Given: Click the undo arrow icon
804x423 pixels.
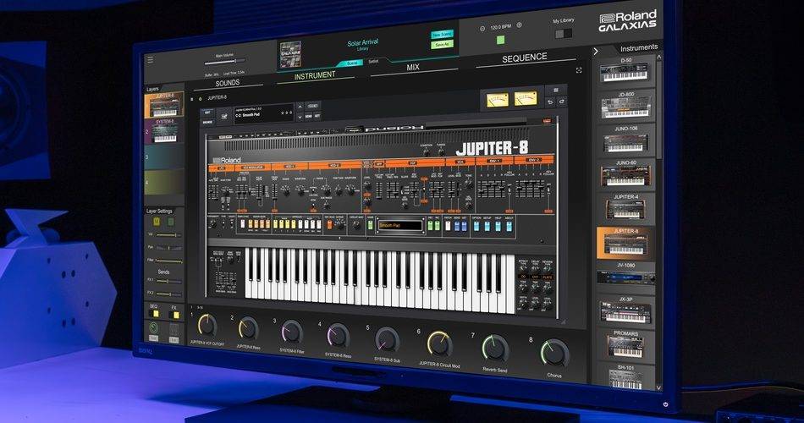Looking at the screenshot, I should coord(550,102).
